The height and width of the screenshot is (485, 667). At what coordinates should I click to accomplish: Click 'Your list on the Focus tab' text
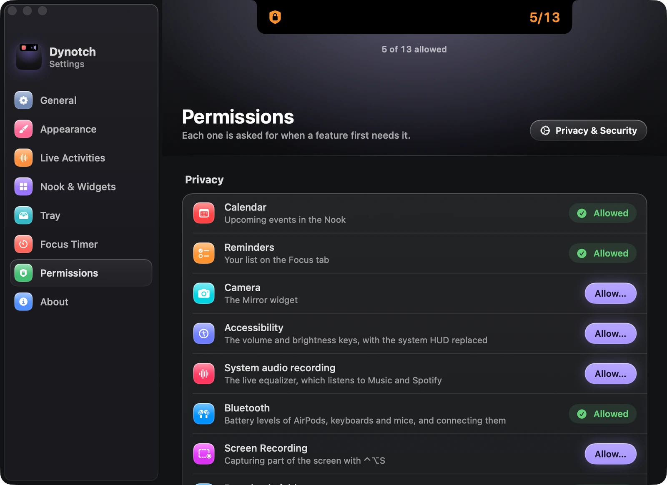[x=277, y=260]
